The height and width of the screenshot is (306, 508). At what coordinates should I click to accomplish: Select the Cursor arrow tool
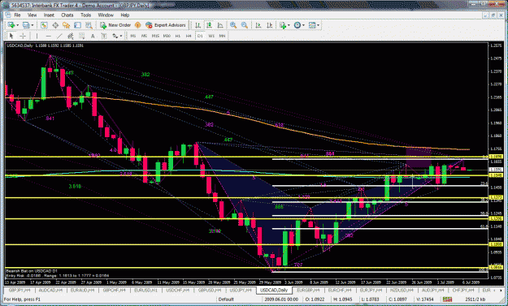[x=11, y=36]
